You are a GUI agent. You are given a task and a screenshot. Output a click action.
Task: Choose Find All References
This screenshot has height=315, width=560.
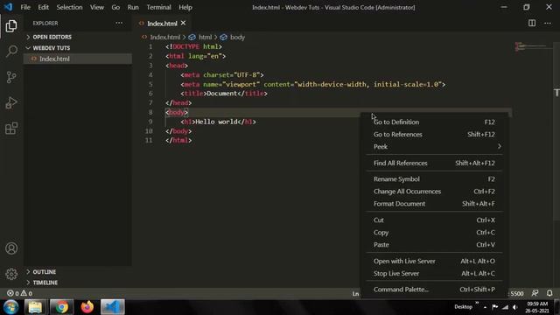[x=434, y=163]
